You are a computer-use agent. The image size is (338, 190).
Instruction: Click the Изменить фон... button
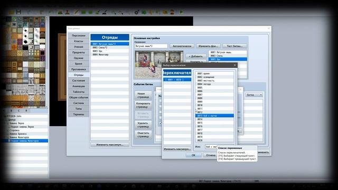pos(208,46)
